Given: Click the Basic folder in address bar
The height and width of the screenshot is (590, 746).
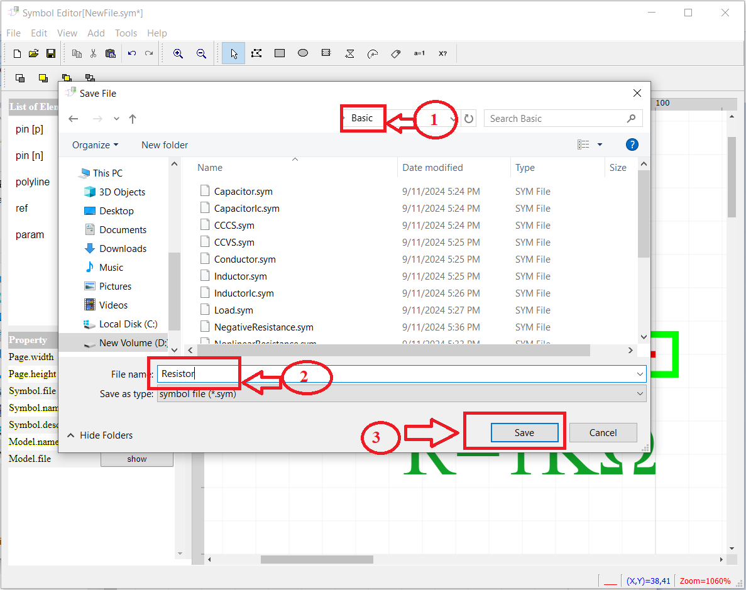Looking at the screenshot, I should point(361,118).
